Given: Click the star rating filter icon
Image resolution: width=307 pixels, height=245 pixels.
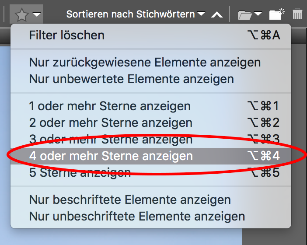Looking at the screenshot, I should 21,15.
